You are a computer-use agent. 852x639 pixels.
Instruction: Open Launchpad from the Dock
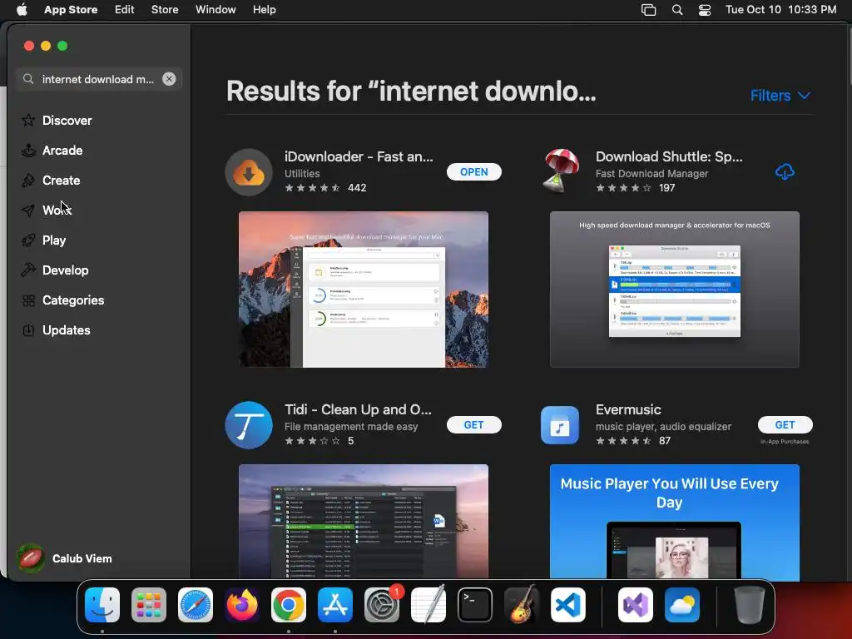point(149,605)
